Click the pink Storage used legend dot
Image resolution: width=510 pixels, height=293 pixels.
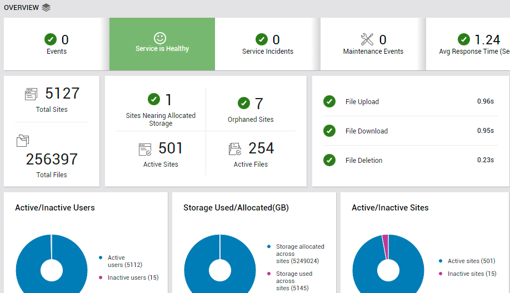coord(269,274)
